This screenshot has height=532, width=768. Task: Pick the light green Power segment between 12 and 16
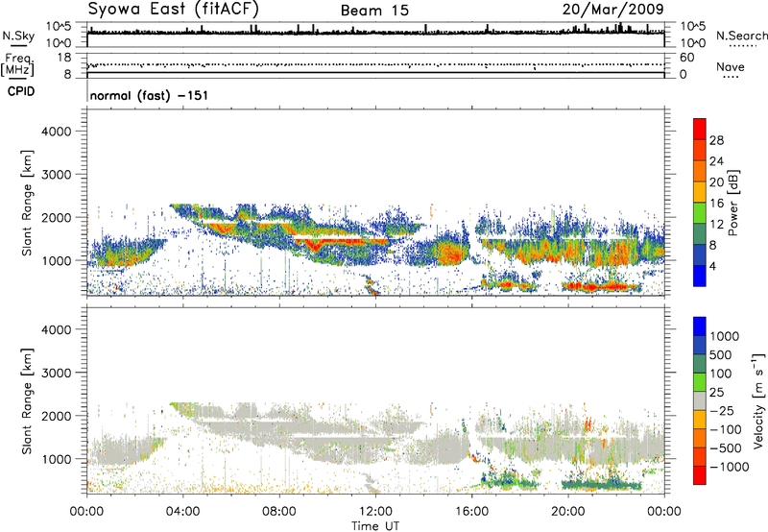(700, 213)
